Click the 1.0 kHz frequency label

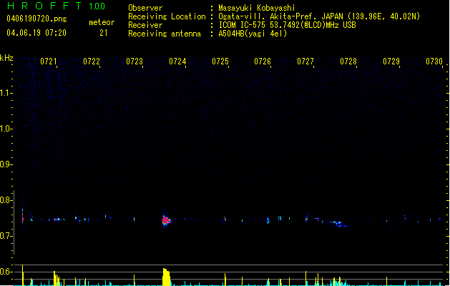pyautogui.click(x=6, y=129)
